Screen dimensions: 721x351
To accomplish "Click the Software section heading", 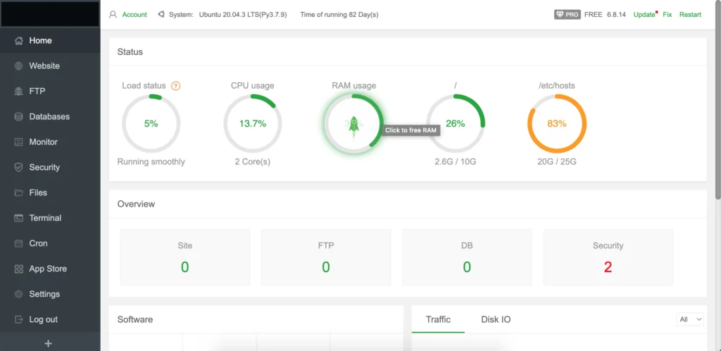I will click(135, 319).
